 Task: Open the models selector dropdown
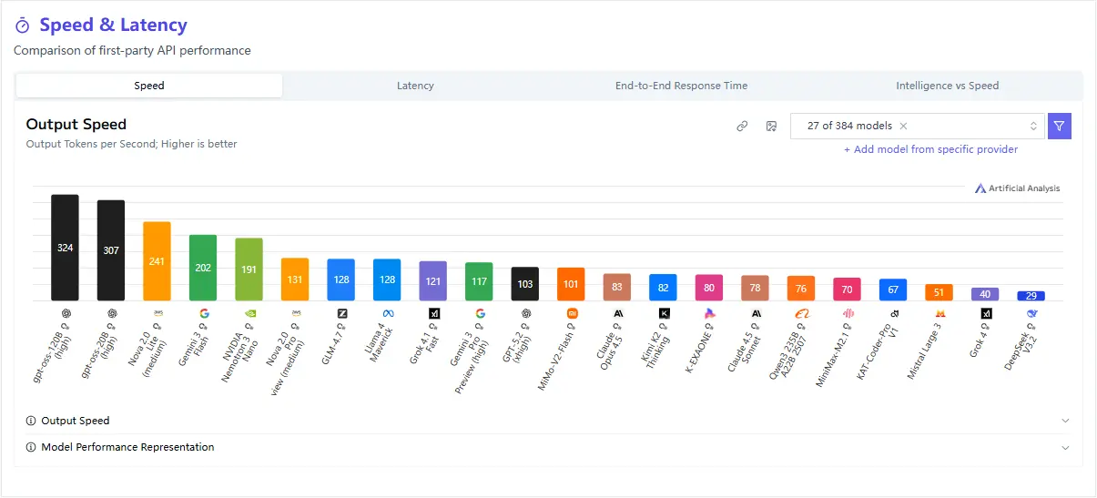click(x=1033, y=127)
